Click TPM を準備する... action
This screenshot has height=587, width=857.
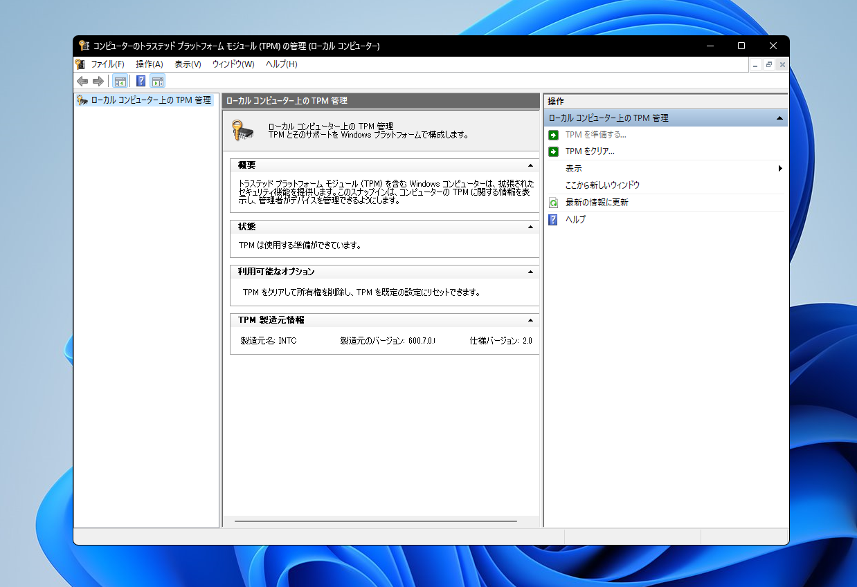coord(595,135)
